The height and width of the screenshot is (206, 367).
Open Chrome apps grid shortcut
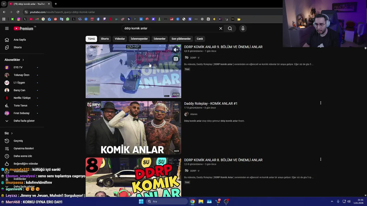tap(4, 19)
